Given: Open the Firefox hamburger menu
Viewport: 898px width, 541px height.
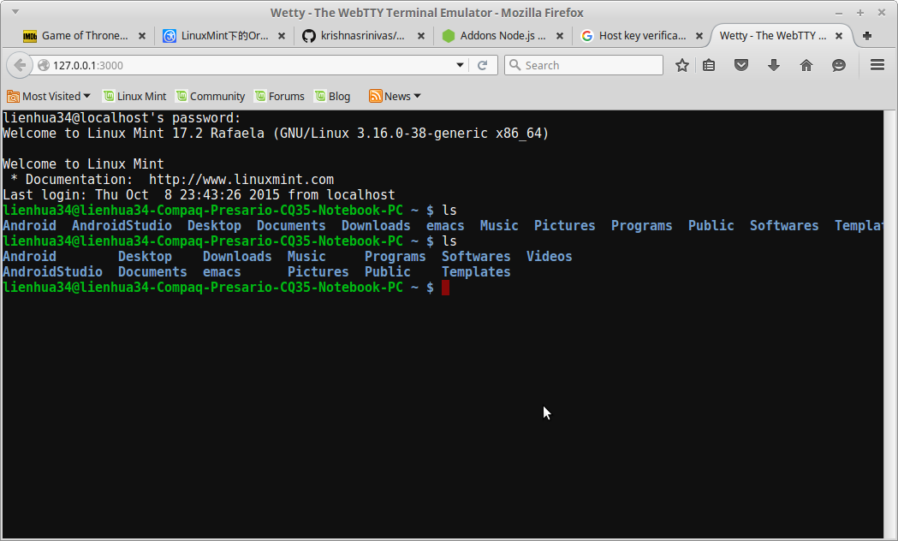Looking at the screenshot, I should pos(877,65).
